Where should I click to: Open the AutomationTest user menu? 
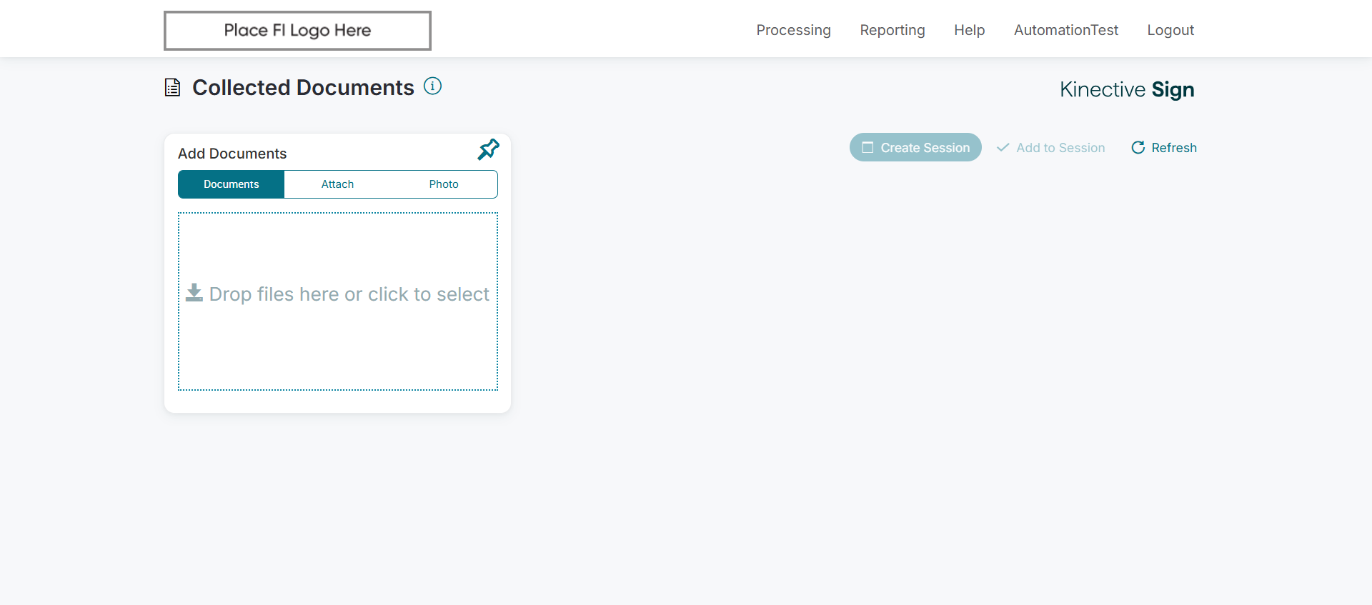1065,30
